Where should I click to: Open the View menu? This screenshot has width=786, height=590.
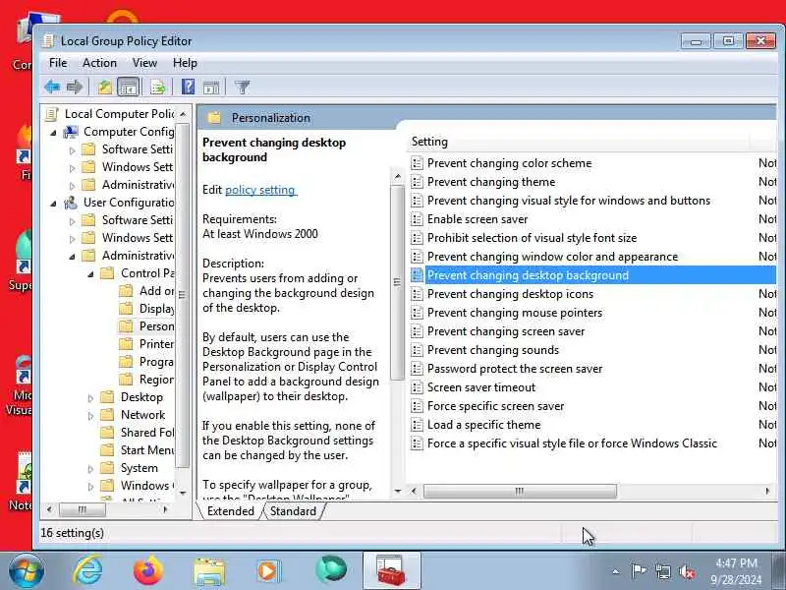(144, 63)
